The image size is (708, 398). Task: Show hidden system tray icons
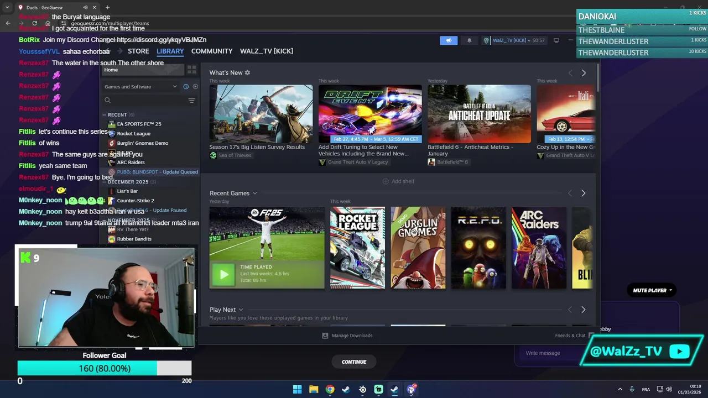pos(620,389)
